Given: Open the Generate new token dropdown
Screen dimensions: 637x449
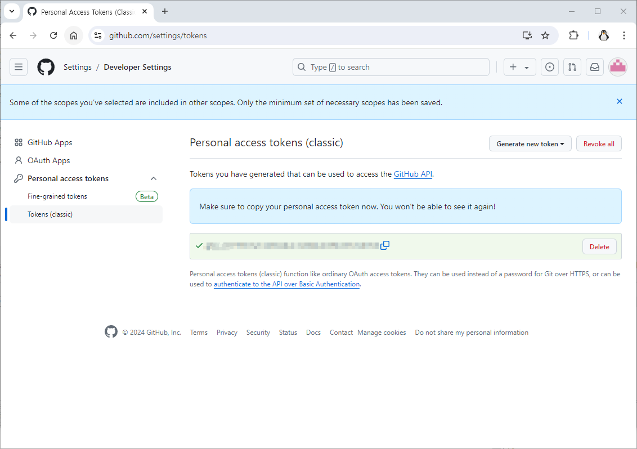Looking at the screenshot, I should click(x=530, y=144).
